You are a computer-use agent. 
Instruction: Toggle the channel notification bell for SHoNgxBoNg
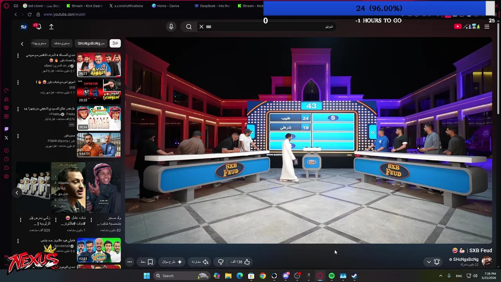point(437,262)
